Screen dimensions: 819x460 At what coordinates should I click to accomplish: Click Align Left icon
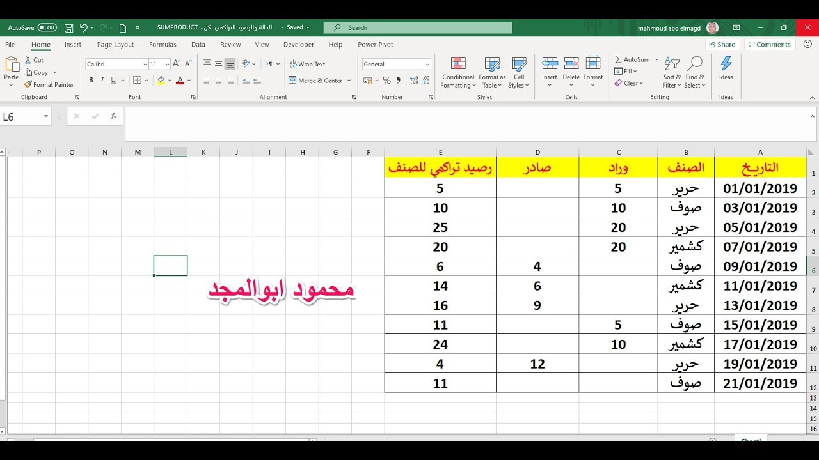[207, 80]
